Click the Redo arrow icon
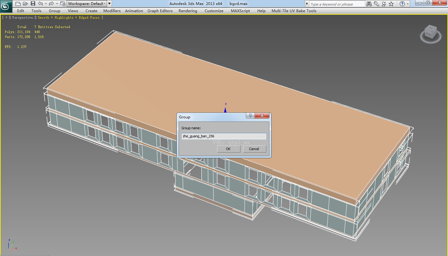Image resolution: width=448 pixels, height=256 pixels. [51, 4]
